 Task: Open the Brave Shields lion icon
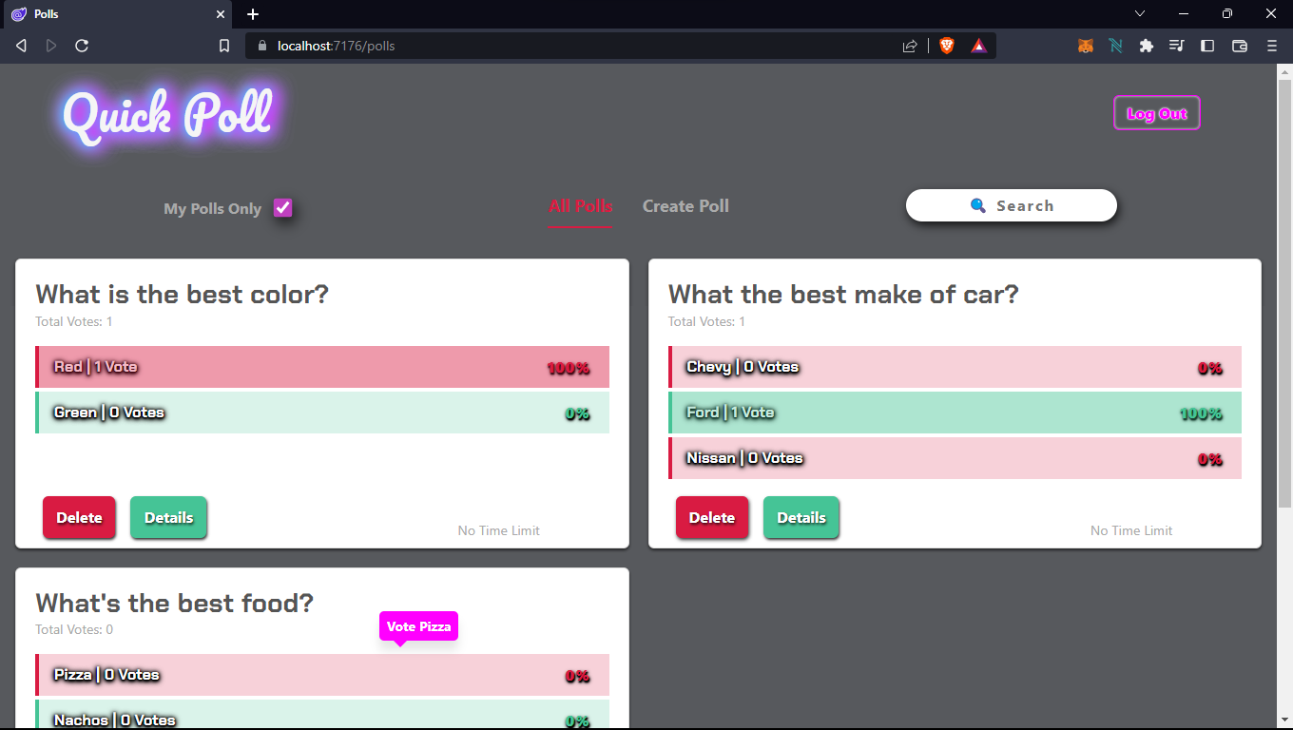947,46
